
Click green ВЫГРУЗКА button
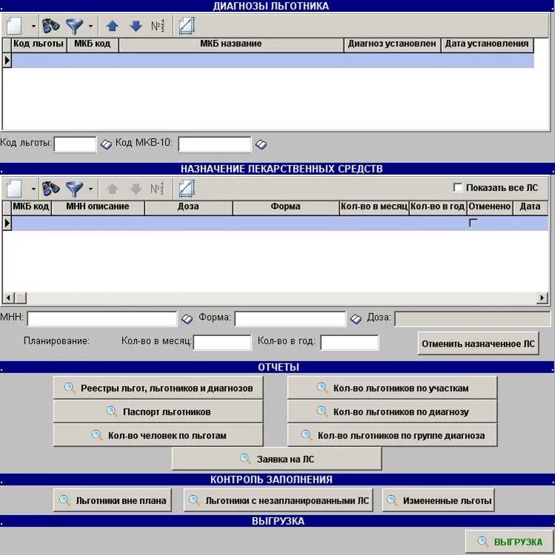[509, 542]
